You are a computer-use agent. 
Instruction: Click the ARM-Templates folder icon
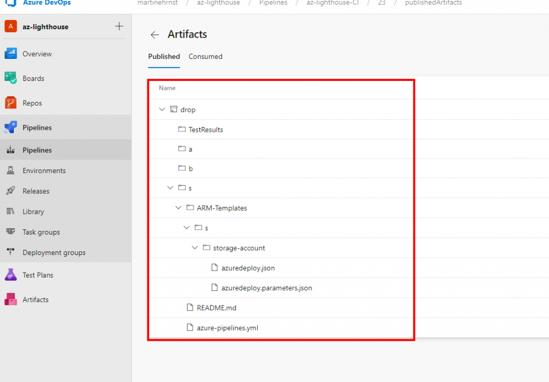(x=190, y=207)
